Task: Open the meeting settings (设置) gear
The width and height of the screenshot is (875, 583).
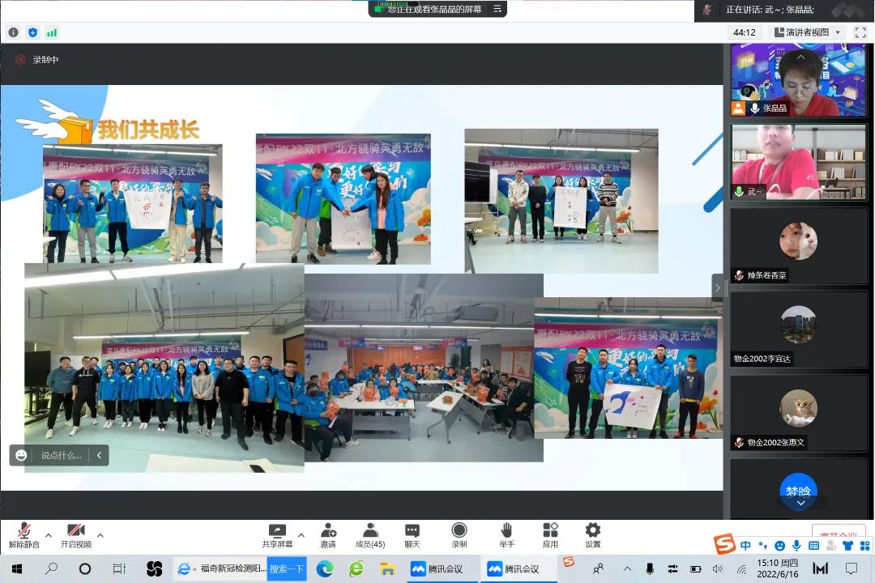Action: [593, 534]
